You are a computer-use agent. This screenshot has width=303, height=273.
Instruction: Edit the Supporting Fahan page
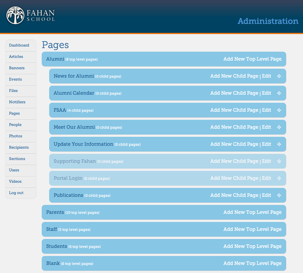click(267, 161)
